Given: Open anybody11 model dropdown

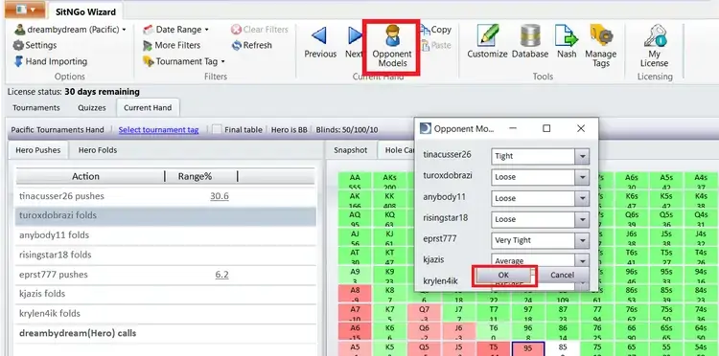Looking at the screenshot, I should 582,198.
